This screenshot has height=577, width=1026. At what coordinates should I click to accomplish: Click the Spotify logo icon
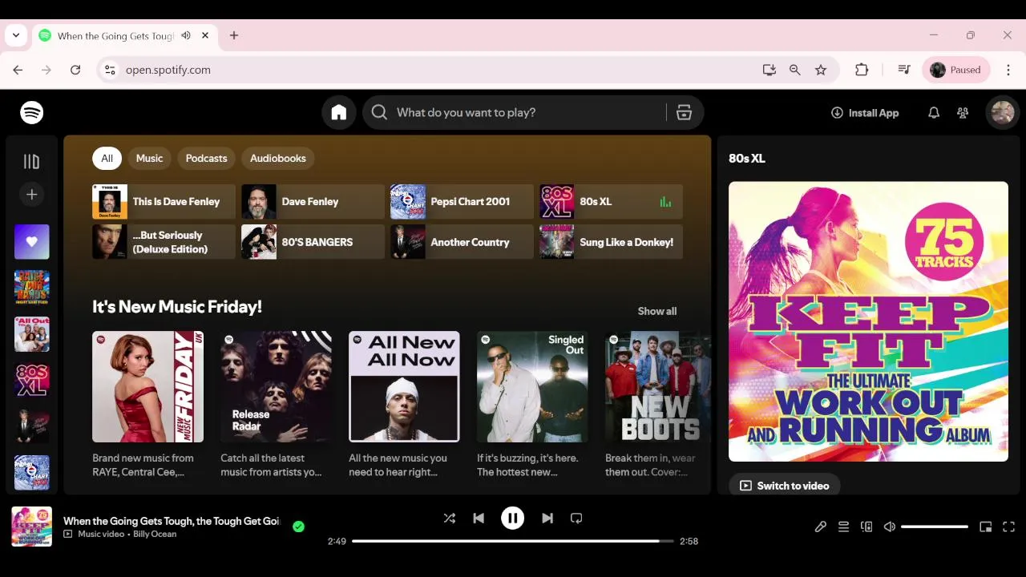click(32, 113)
